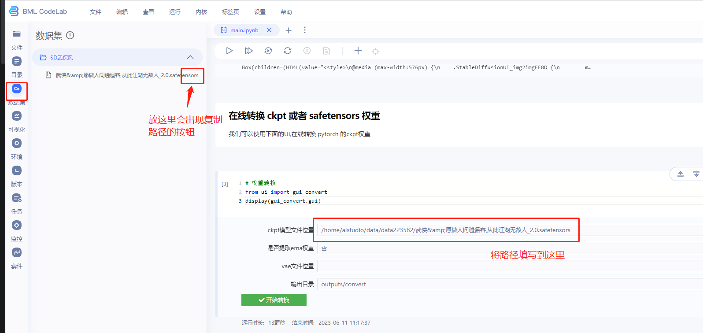Open the tab bar more options menu
Screen dimensions: 703x333
pyautogui.click(x=305, y=30)
